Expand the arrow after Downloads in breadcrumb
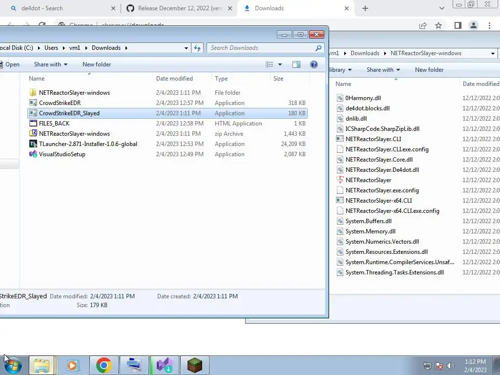The height and width of the screenshot is (375, 500). click(126, 48)
